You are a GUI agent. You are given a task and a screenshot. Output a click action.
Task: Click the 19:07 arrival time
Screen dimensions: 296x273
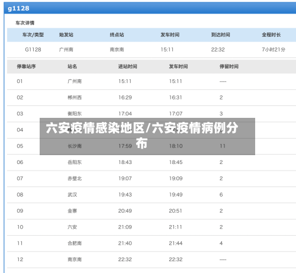125,178
